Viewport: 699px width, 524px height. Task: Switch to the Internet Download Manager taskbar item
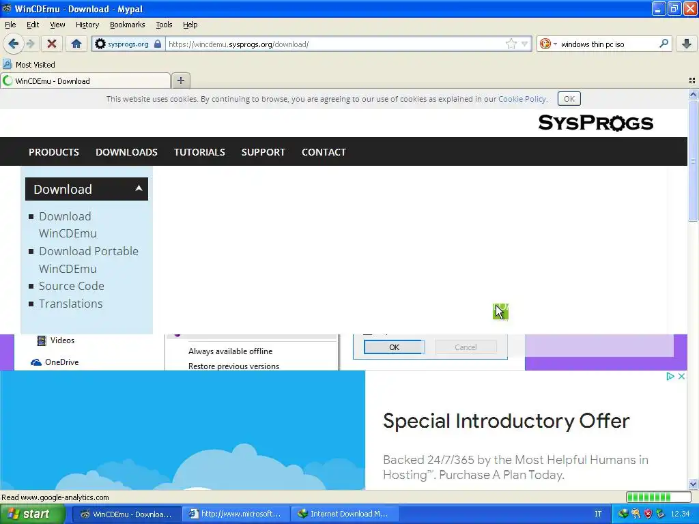345,514
